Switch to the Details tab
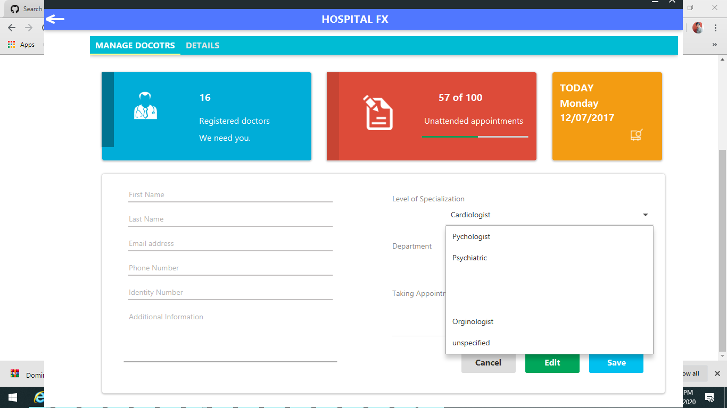 [x=202, y=46]
